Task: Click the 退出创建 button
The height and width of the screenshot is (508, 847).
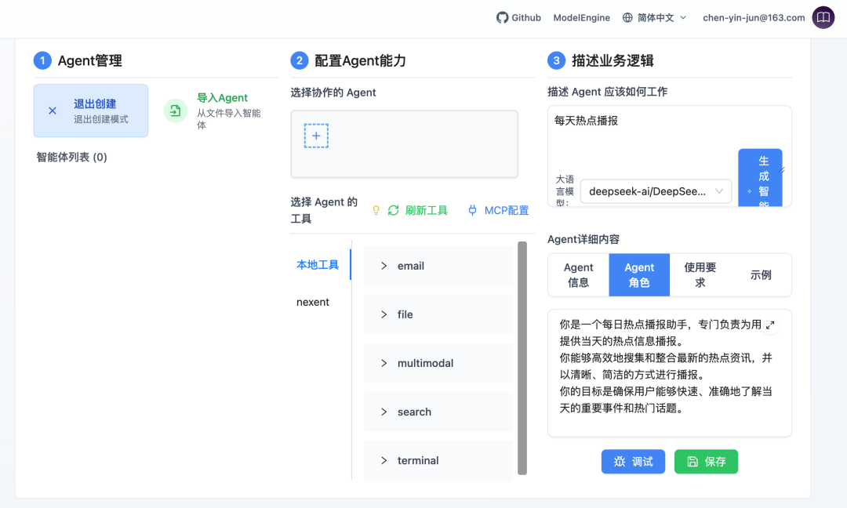Action: pos(91,111)
